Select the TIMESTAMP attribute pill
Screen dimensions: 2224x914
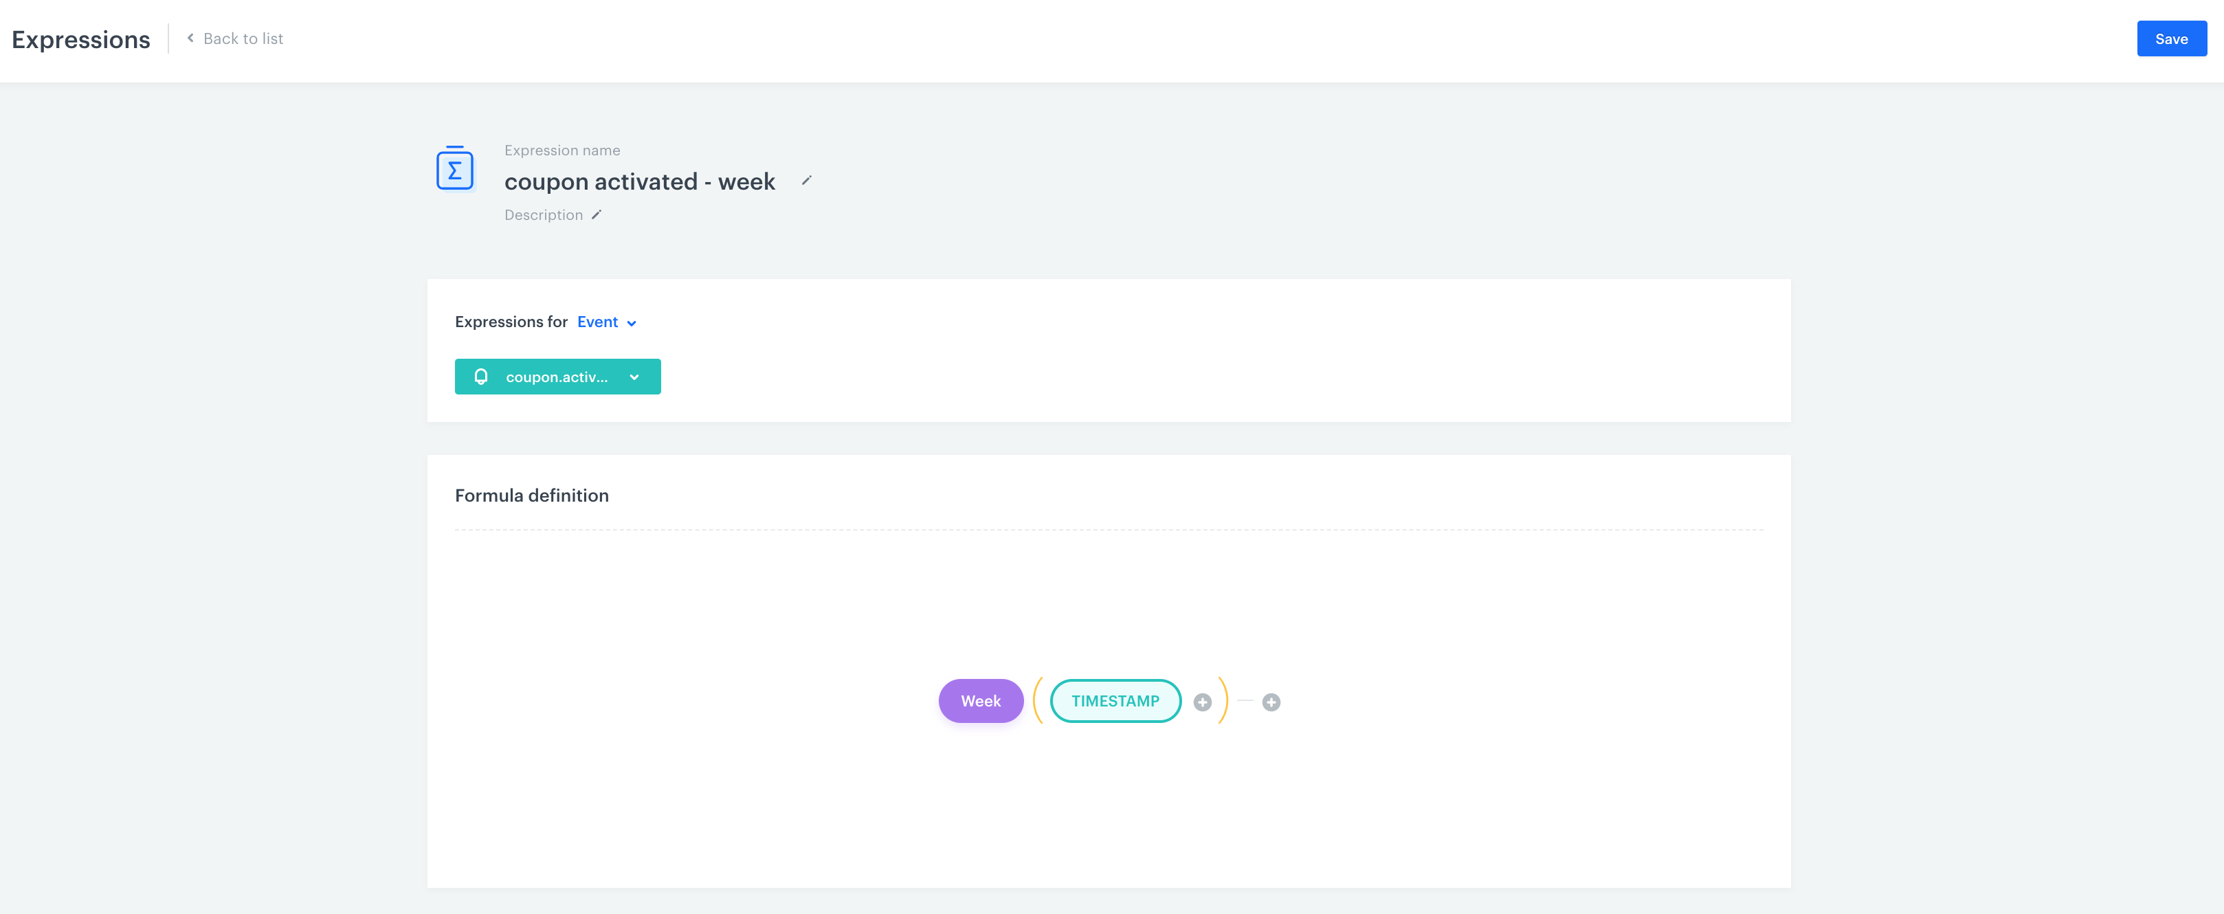coord(1115,701)
